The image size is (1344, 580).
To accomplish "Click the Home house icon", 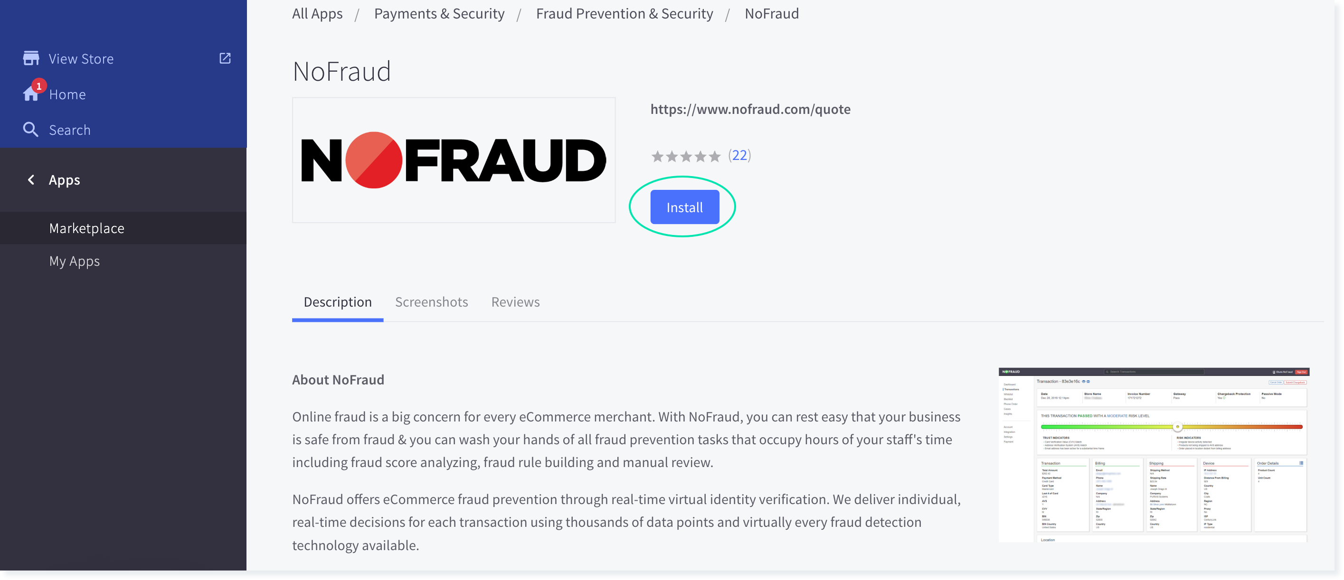I will pos(31,94).
